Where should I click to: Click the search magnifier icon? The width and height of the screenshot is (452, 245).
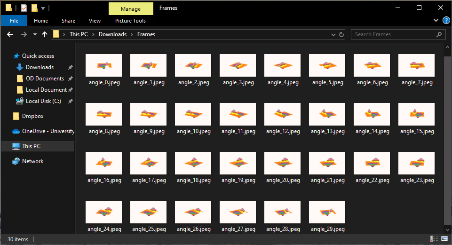tap(439, 34)
